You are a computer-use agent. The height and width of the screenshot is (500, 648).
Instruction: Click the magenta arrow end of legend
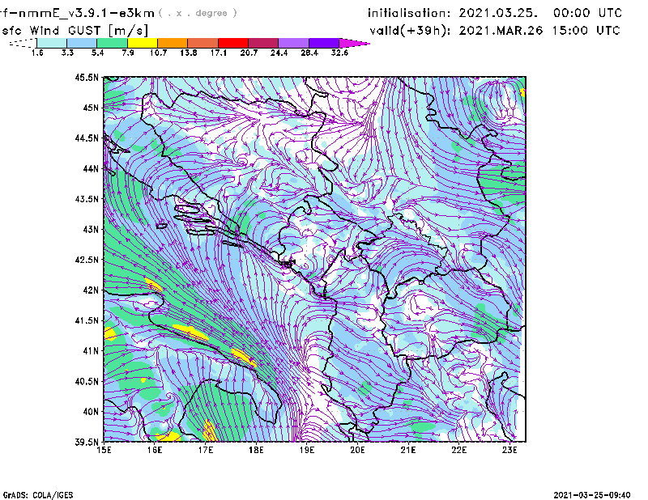pos(354,43)
